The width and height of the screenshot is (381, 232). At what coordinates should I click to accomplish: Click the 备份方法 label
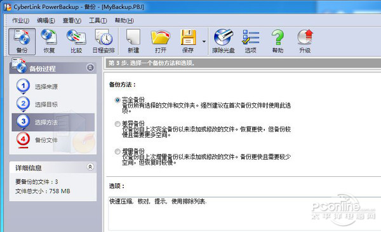click(122, 84)
